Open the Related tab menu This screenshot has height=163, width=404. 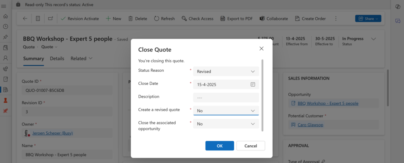(x=81, y=58)
